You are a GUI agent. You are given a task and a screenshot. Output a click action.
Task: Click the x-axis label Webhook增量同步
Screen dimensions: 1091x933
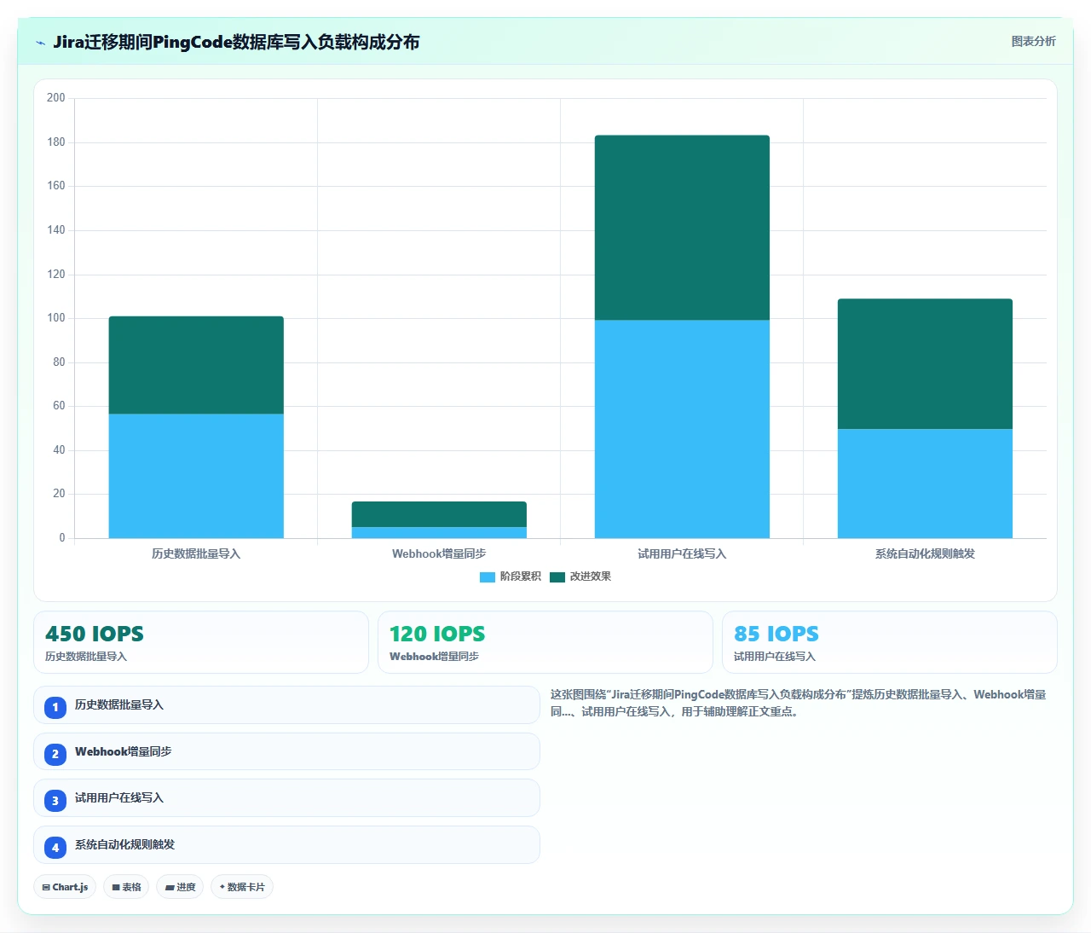click(x=439, y=553)
